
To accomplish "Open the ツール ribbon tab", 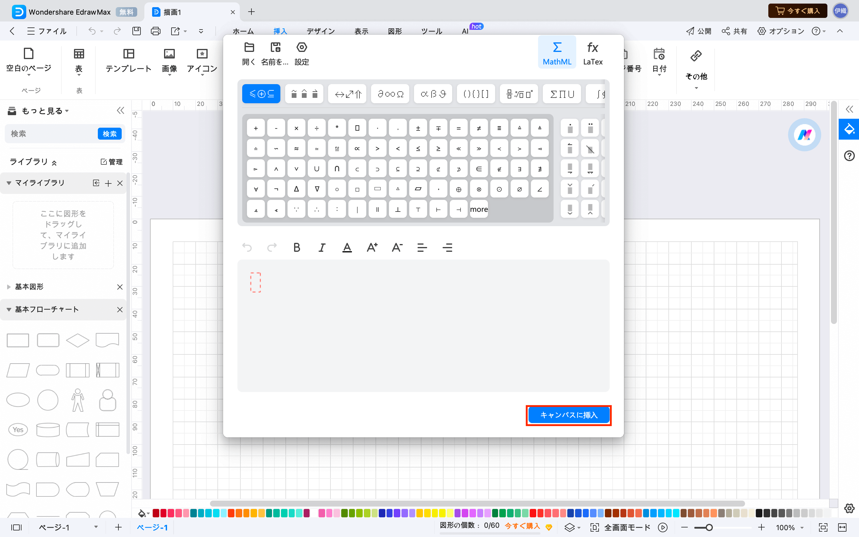I will (x=432, y=31).
